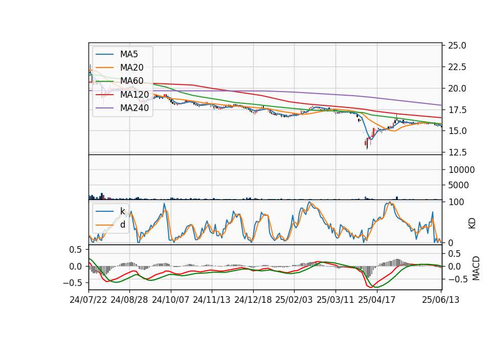Click the left MACD 0.5 tick label
Image resolution: width=491 pixels, height=353 pixels.
(75, 250)
